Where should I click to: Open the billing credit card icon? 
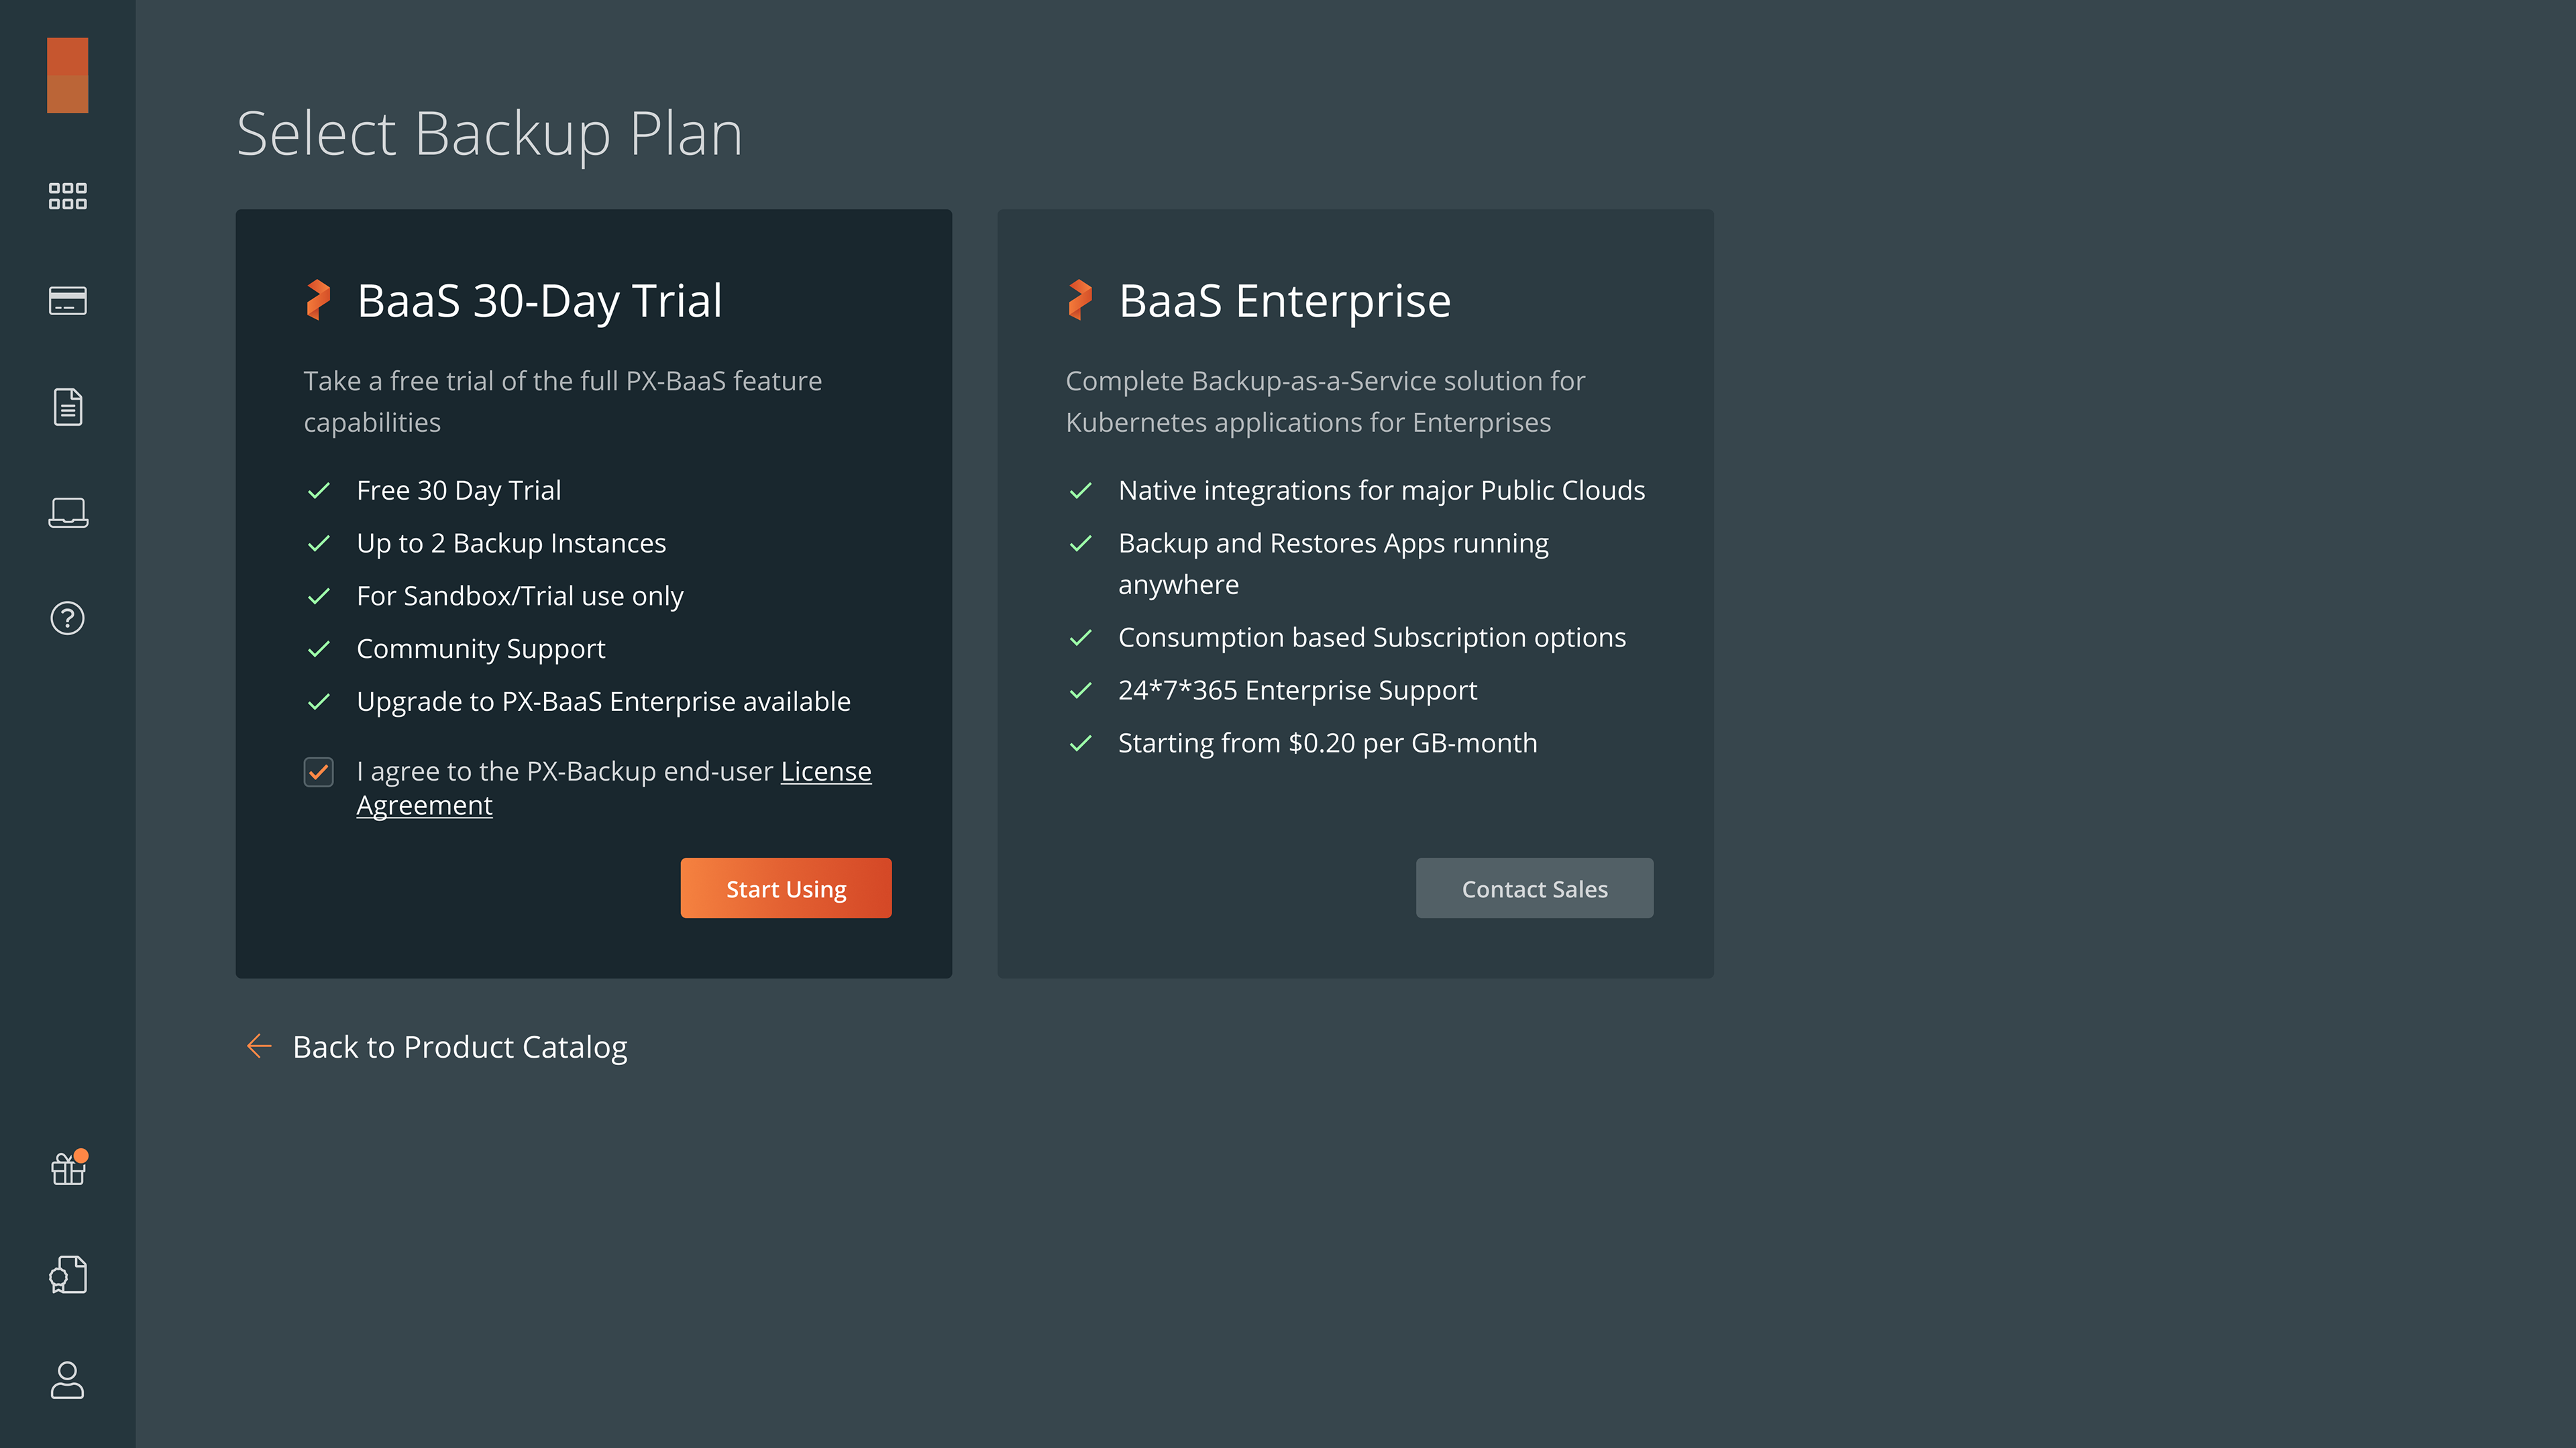(x=67, y=301)
